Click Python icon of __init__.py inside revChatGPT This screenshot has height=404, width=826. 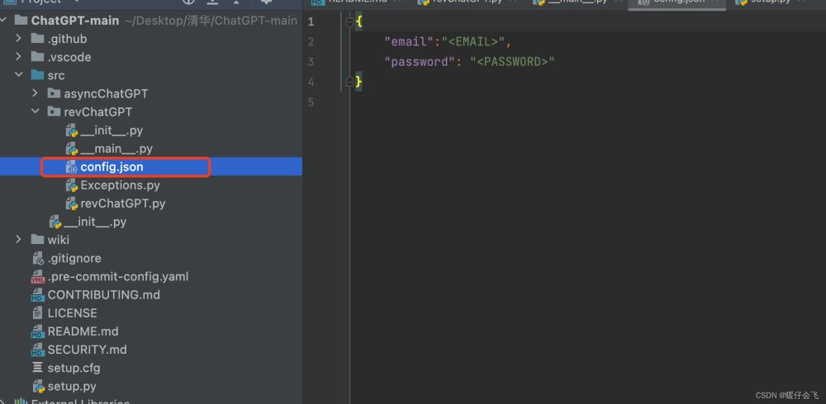tap(72, 130)
